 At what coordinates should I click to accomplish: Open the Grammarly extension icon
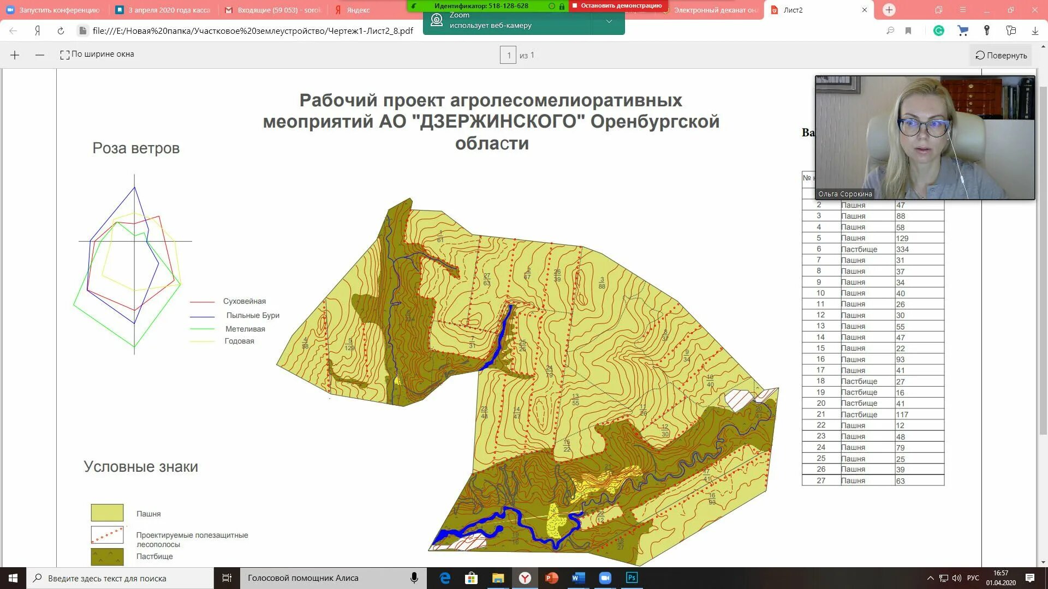(x=939, y=31)
